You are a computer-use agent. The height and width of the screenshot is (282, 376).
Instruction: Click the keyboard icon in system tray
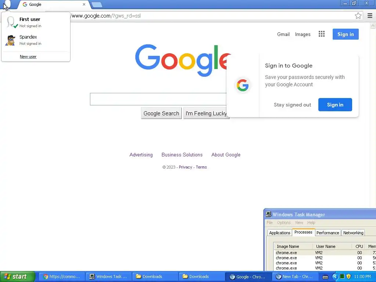(x=325, y=277)
